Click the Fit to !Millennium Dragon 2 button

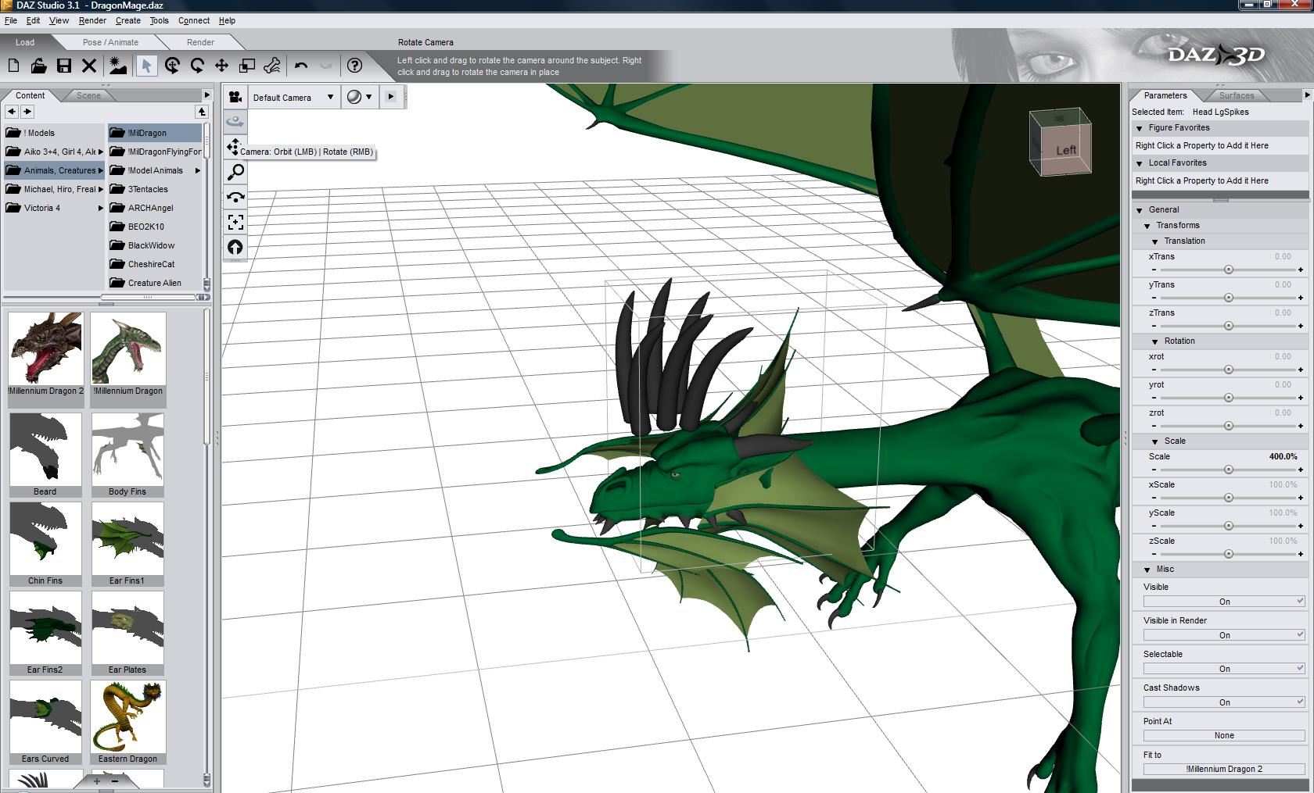click(1223, 769)
